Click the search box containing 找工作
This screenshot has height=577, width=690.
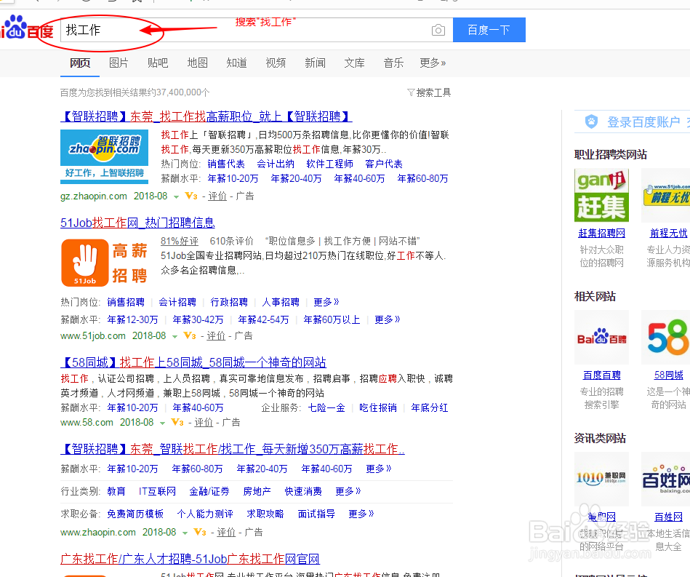pyautogui.click(x=257, y=30)
